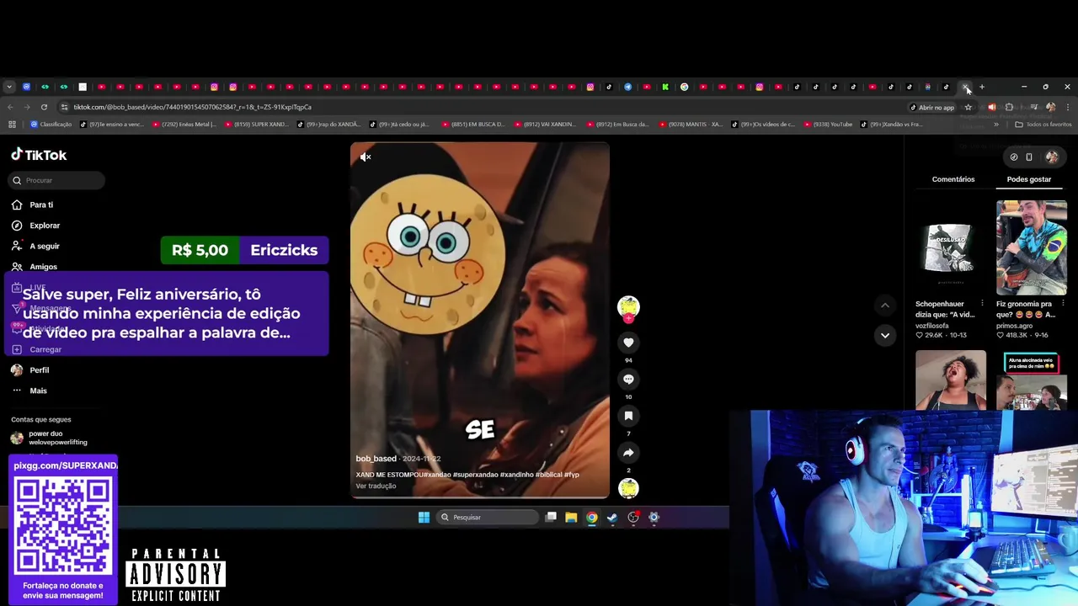Click the get coins icon in top pill

[1013, 157]
